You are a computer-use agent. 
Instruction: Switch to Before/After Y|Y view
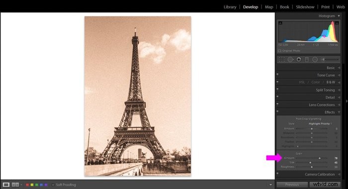click(x=15, y=185)
